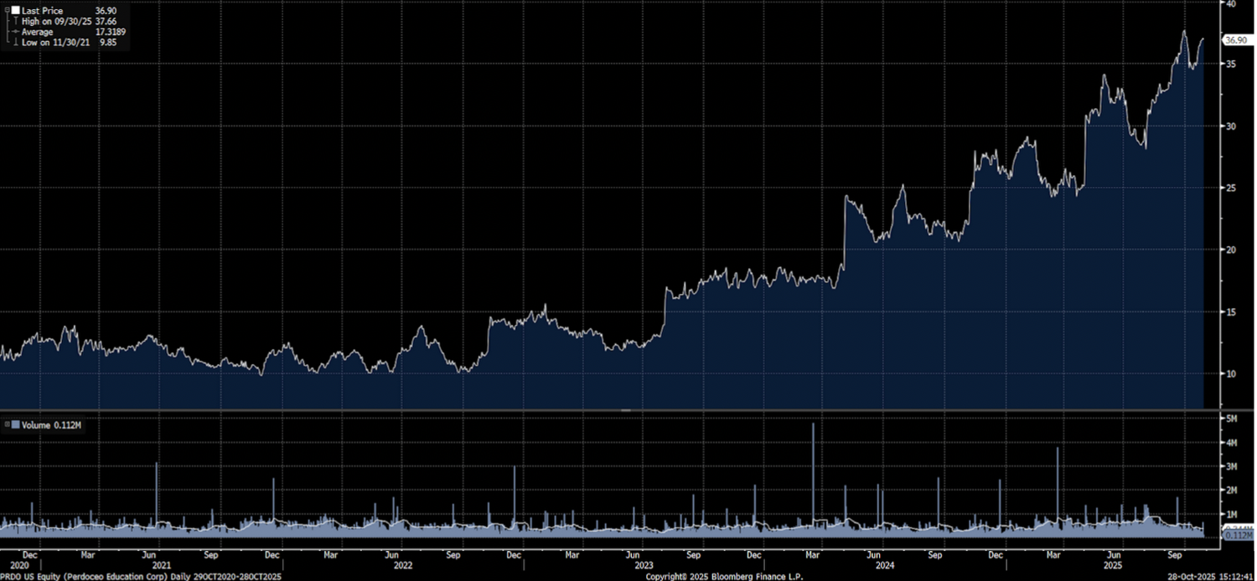Click the 15 price axis label
Image resolution: width=1257 pixels, height=581 pixels.
(1231, 311)
